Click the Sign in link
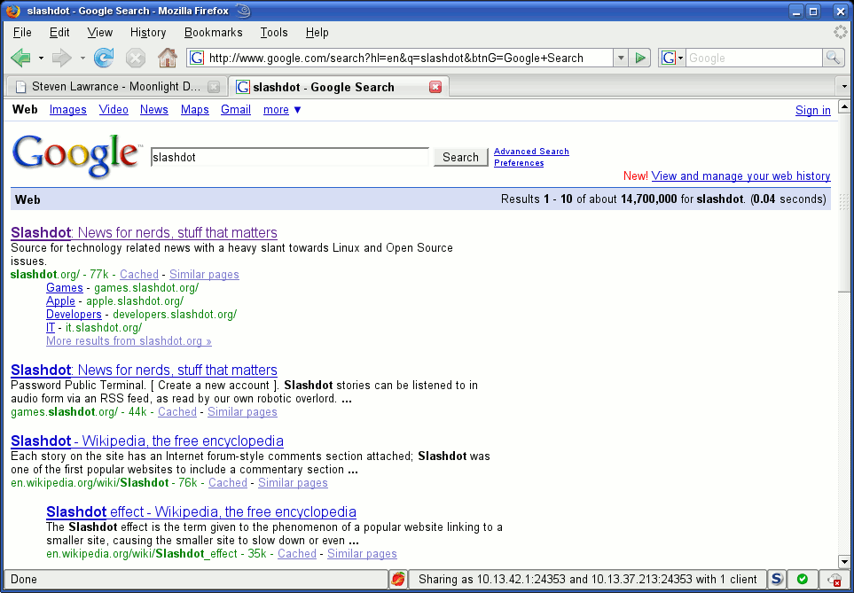 coord(813,111)
